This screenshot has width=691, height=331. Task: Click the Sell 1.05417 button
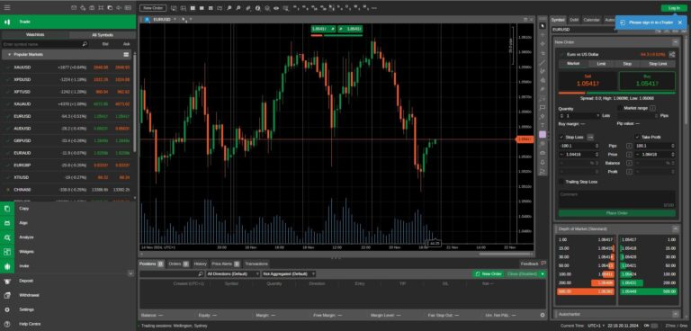click(x=588, y=81)
